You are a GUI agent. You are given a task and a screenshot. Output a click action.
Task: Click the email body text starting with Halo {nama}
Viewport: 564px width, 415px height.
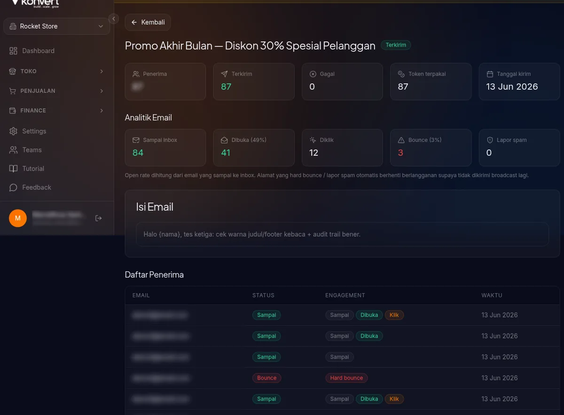pos(252,234)
